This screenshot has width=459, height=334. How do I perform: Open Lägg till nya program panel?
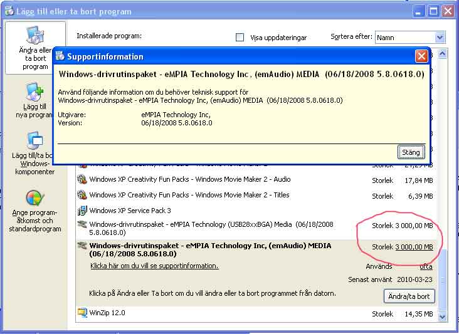point(34,101)
